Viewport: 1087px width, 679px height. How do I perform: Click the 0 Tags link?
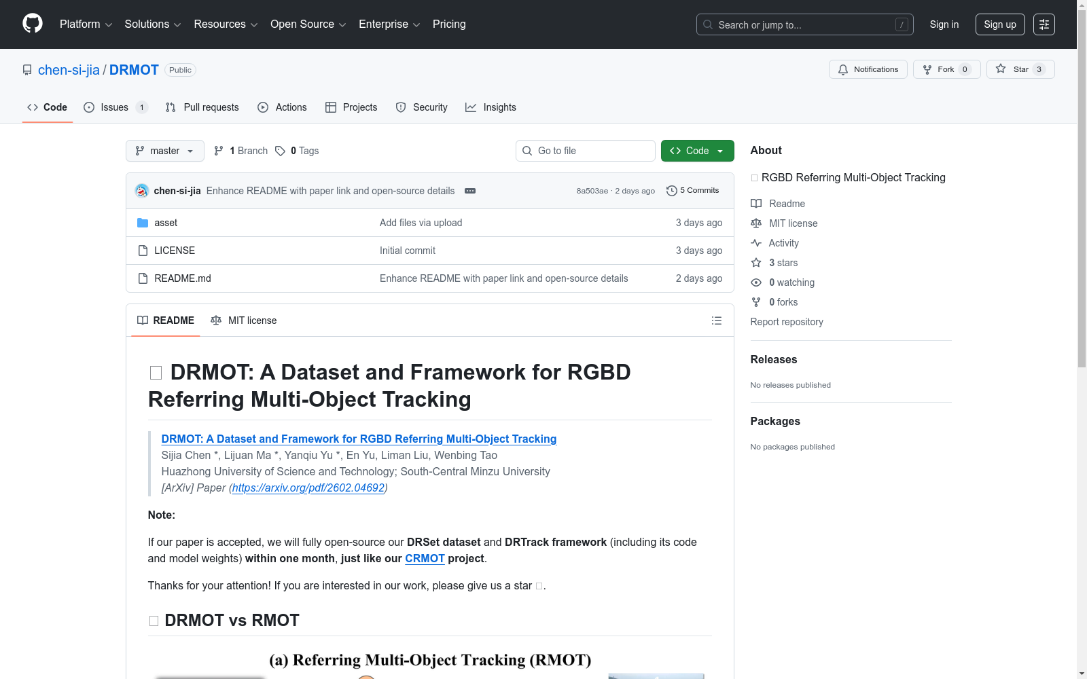297,151
